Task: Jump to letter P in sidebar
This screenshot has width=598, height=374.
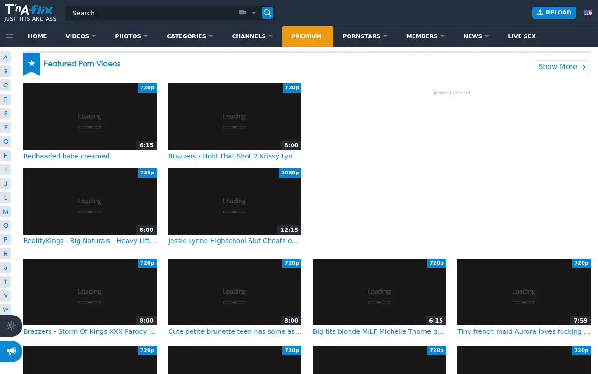Action: click(x=6, y=240)
